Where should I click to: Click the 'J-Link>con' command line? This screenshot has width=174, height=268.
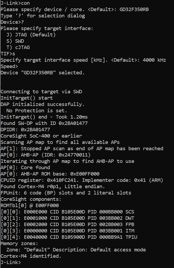(15, 3)
